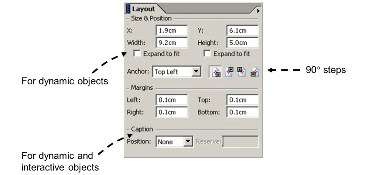The image size is (388, 175).
Task: Select the third rotation icon (180 degrees)
Action: pos(241,72)
